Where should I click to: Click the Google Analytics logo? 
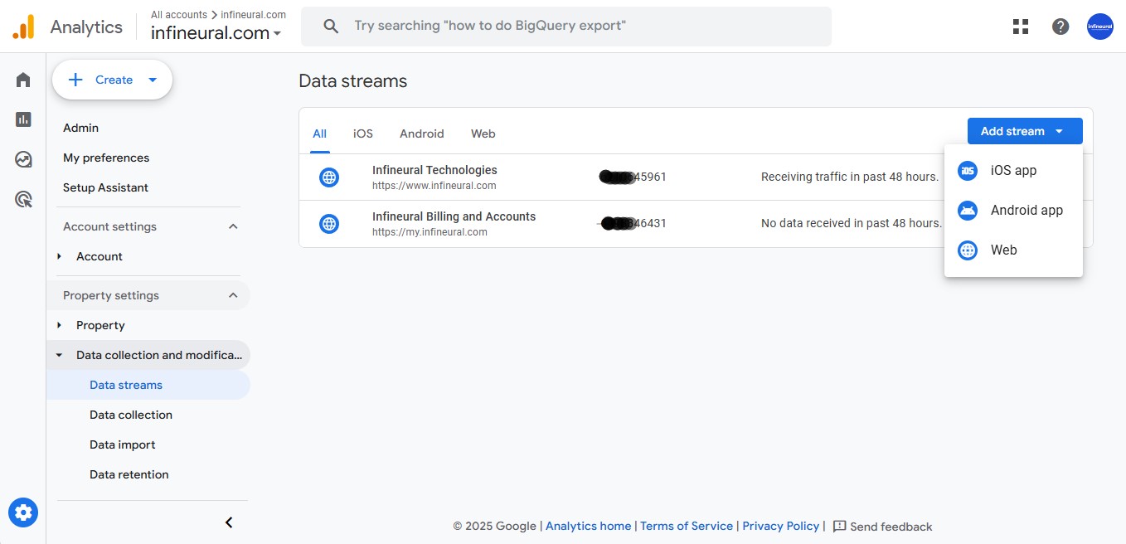(x=23, y=27)
